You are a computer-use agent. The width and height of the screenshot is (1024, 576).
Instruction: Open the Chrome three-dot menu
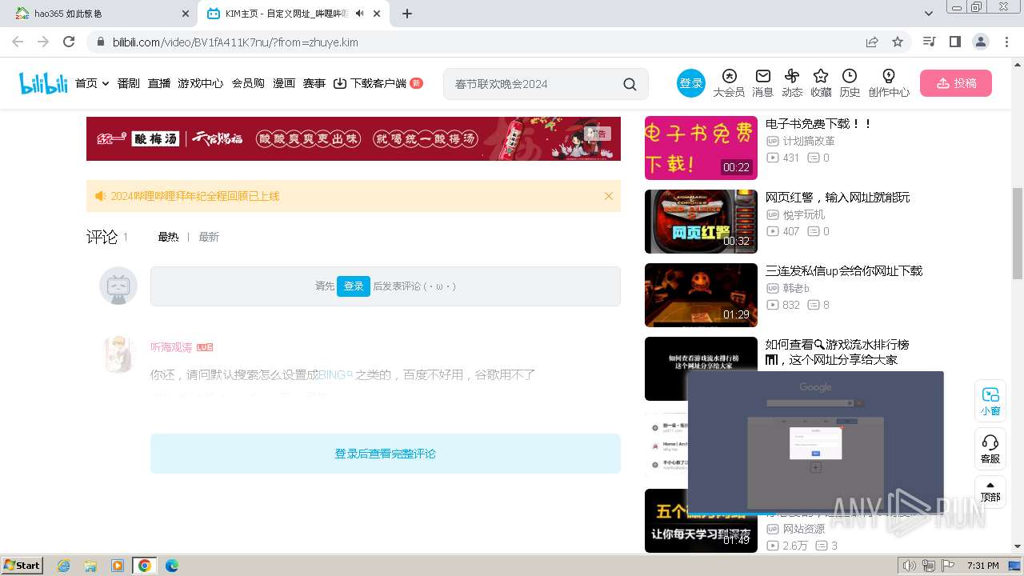tap(1006, 42)
